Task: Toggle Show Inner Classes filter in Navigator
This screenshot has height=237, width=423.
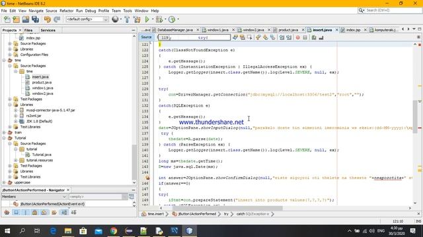Action: [44, 212]
